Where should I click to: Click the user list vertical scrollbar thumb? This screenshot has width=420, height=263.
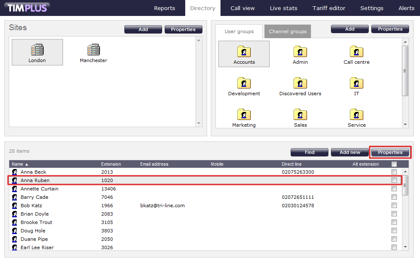tap(405, 185)
